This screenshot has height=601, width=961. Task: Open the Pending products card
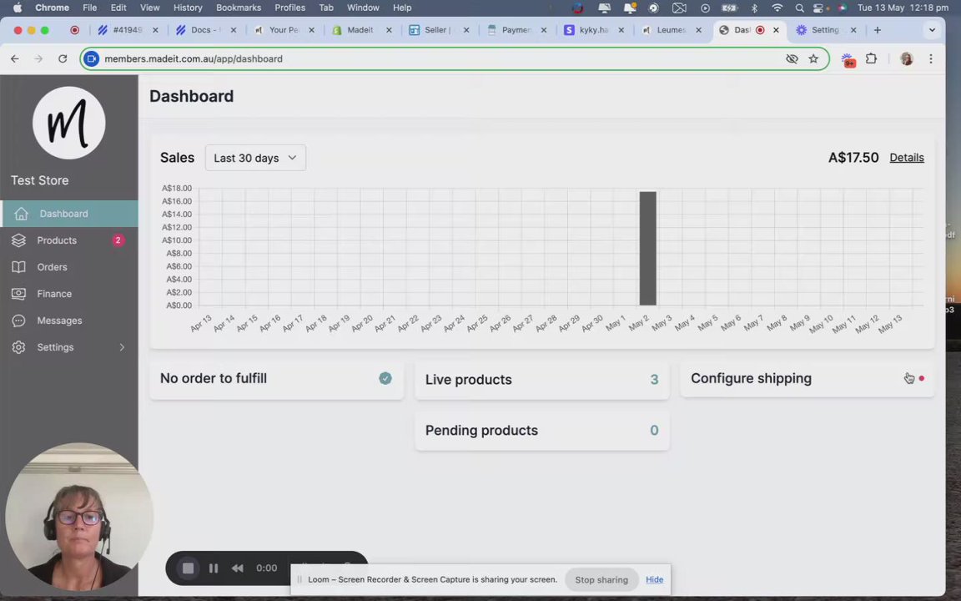click(541, 431)
